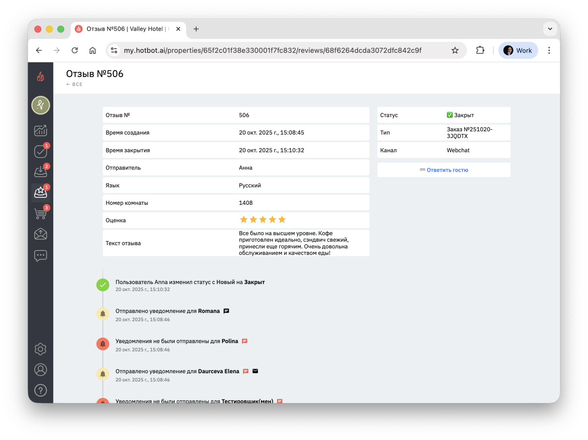Click the red message icon beside Daurceva Elena
This screenshot has height=440, width=588.
tap(246, 371)
